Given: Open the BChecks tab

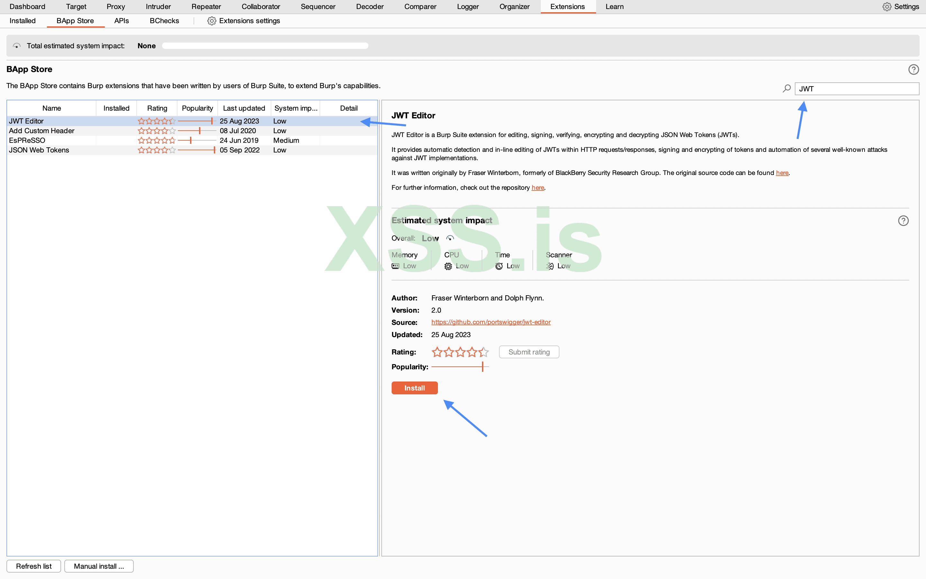Looking at the screenshot, I should (164, 21).
